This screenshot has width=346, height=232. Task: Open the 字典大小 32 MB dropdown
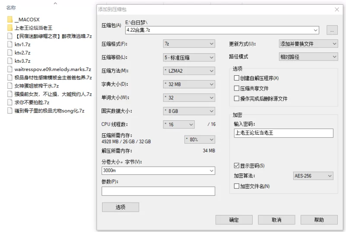point(189,84)
